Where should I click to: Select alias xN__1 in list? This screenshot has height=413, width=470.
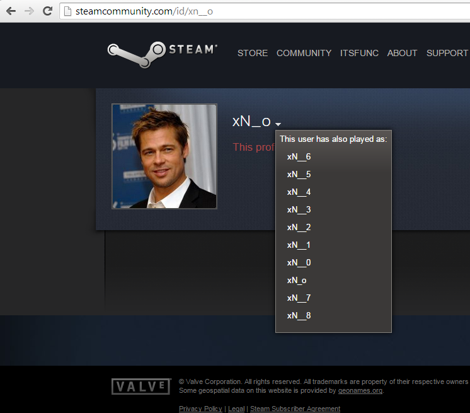pos(299,245)
